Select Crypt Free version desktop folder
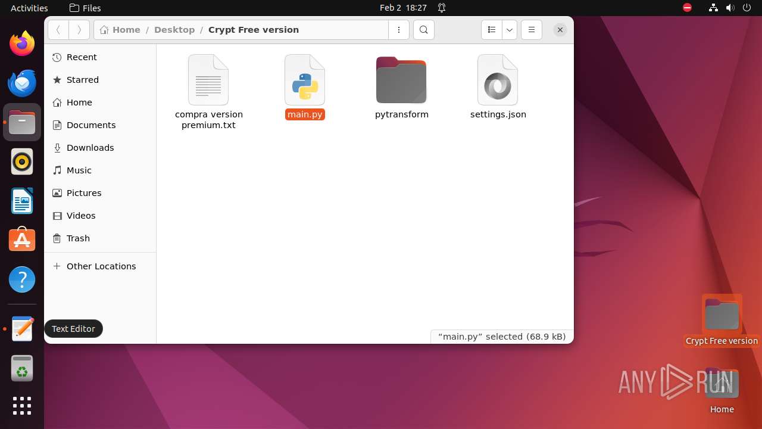 tap(722, 321)
